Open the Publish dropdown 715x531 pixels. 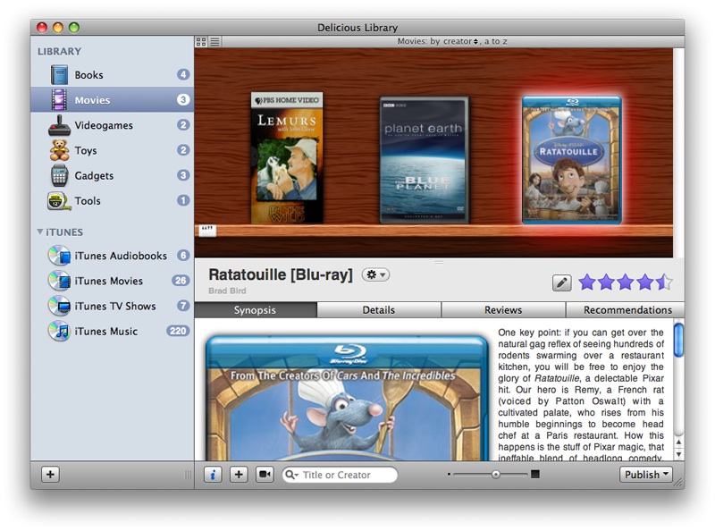(x=645, y=475)
